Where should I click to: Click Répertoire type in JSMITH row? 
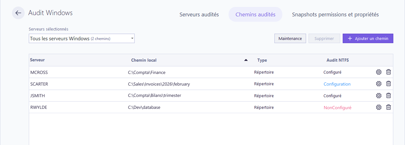click(264, 96)
